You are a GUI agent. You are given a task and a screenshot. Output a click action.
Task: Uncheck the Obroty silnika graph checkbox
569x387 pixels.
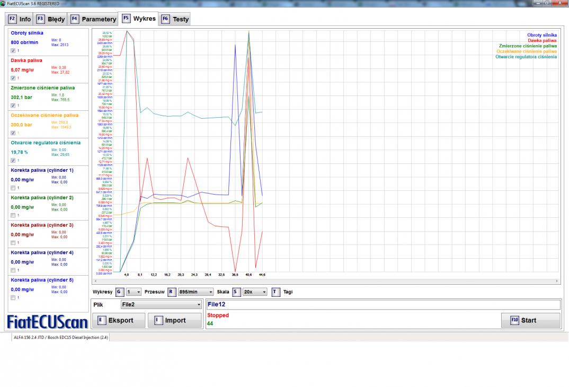[14, 50]
